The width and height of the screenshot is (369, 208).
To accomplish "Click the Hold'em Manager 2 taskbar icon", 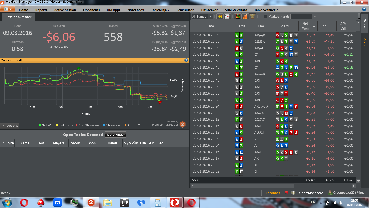I will (x=91, y=202).
